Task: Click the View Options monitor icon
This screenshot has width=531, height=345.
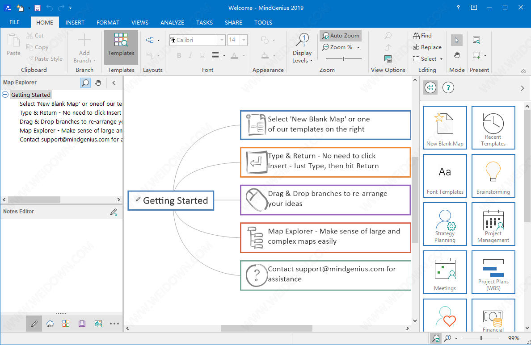Action: click(x=388, y=59)
